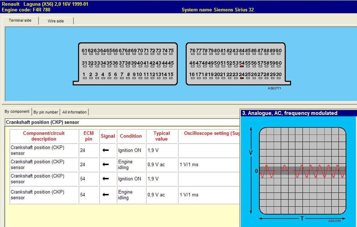Click the 'ECM pin' column header

89,136
